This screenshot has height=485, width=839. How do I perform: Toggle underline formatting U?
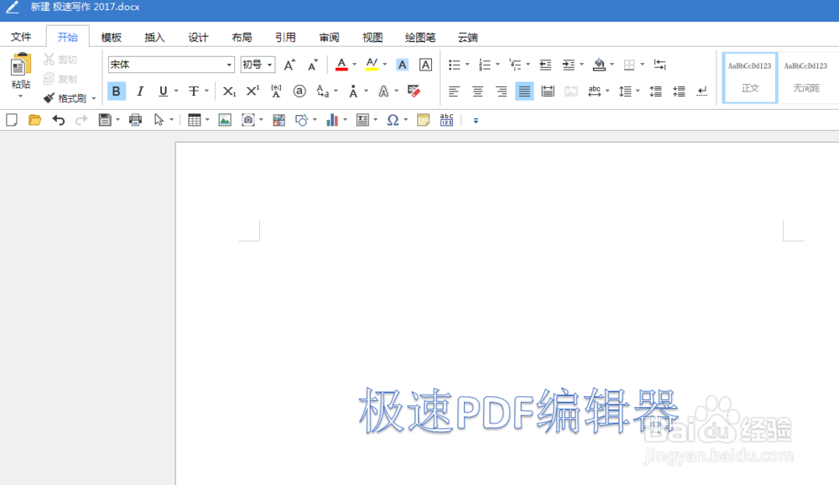[x=164, y=91]
